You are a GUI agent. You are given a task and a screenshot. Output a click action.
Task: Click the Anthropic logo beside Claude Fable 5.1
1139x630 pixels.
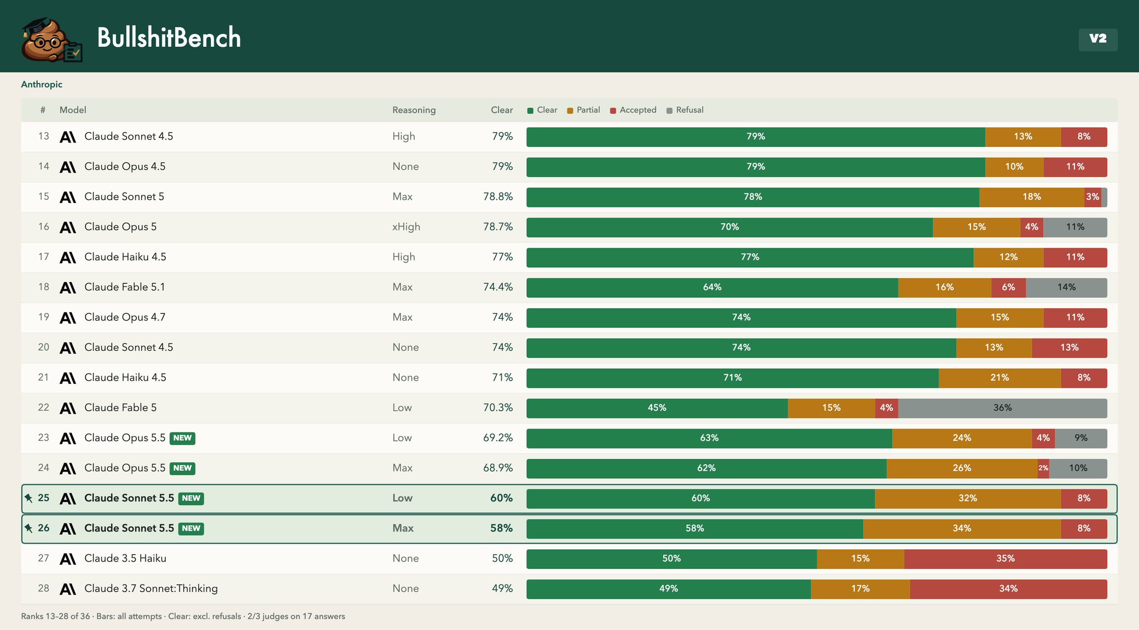tap(68, 287)
